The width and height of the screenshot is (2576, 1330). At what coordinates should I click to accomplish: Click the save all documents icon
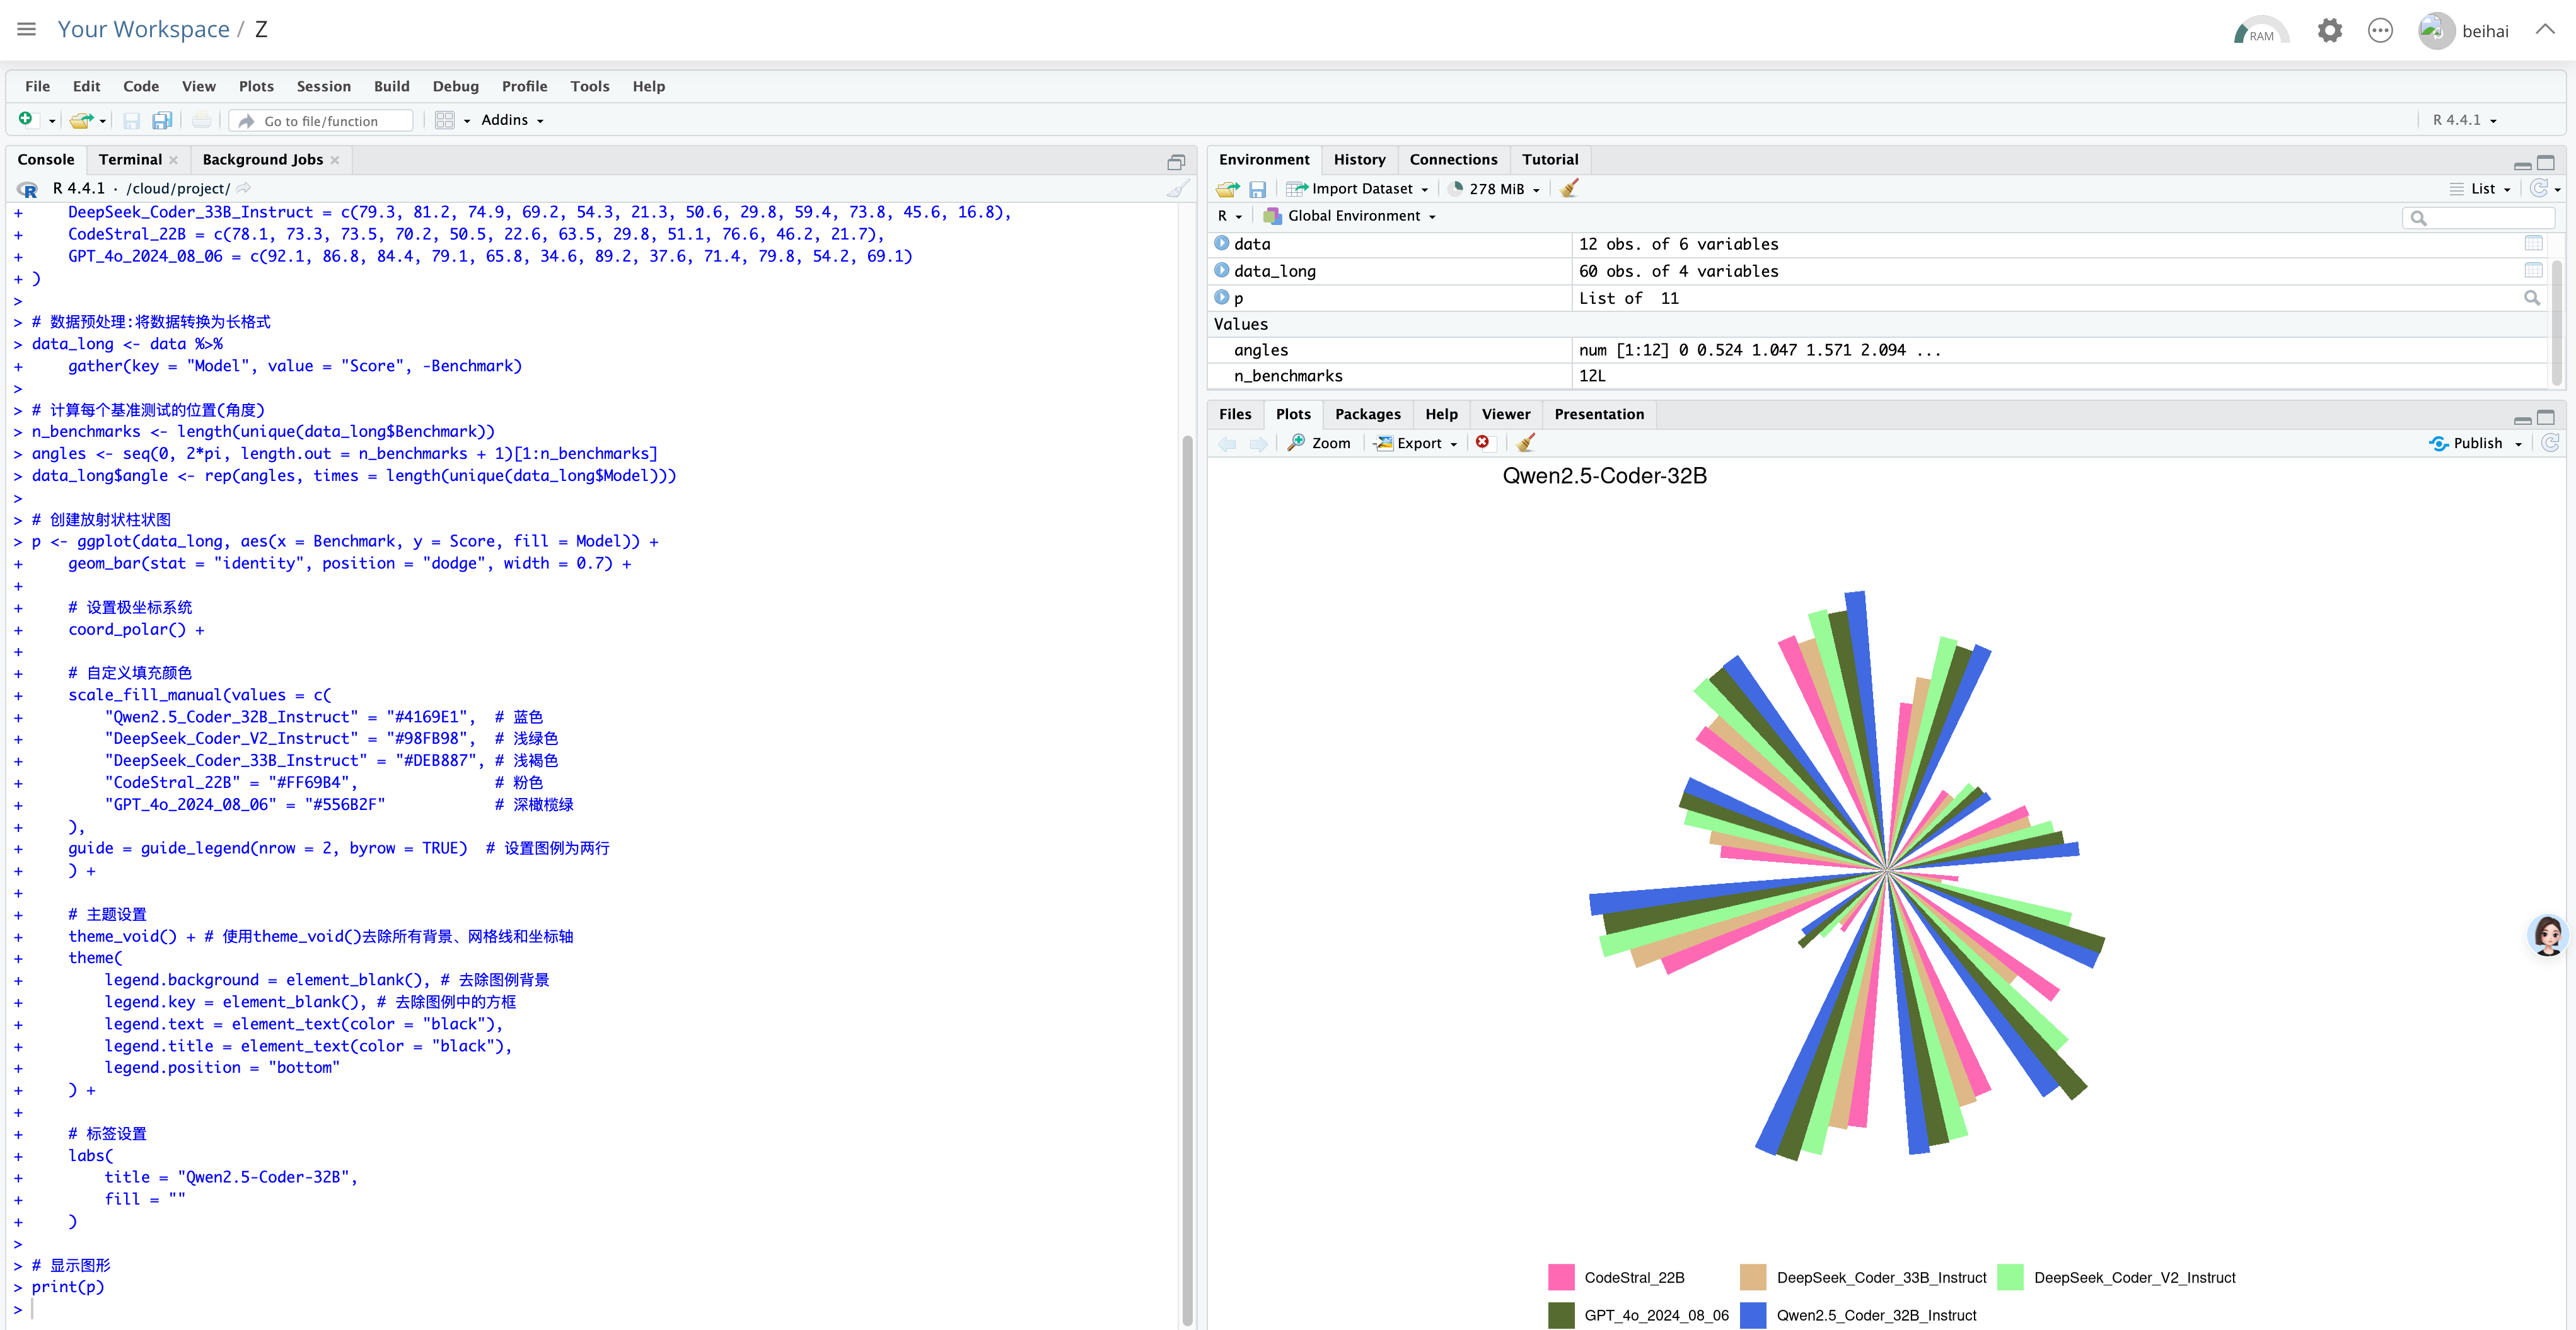(161, 121)
